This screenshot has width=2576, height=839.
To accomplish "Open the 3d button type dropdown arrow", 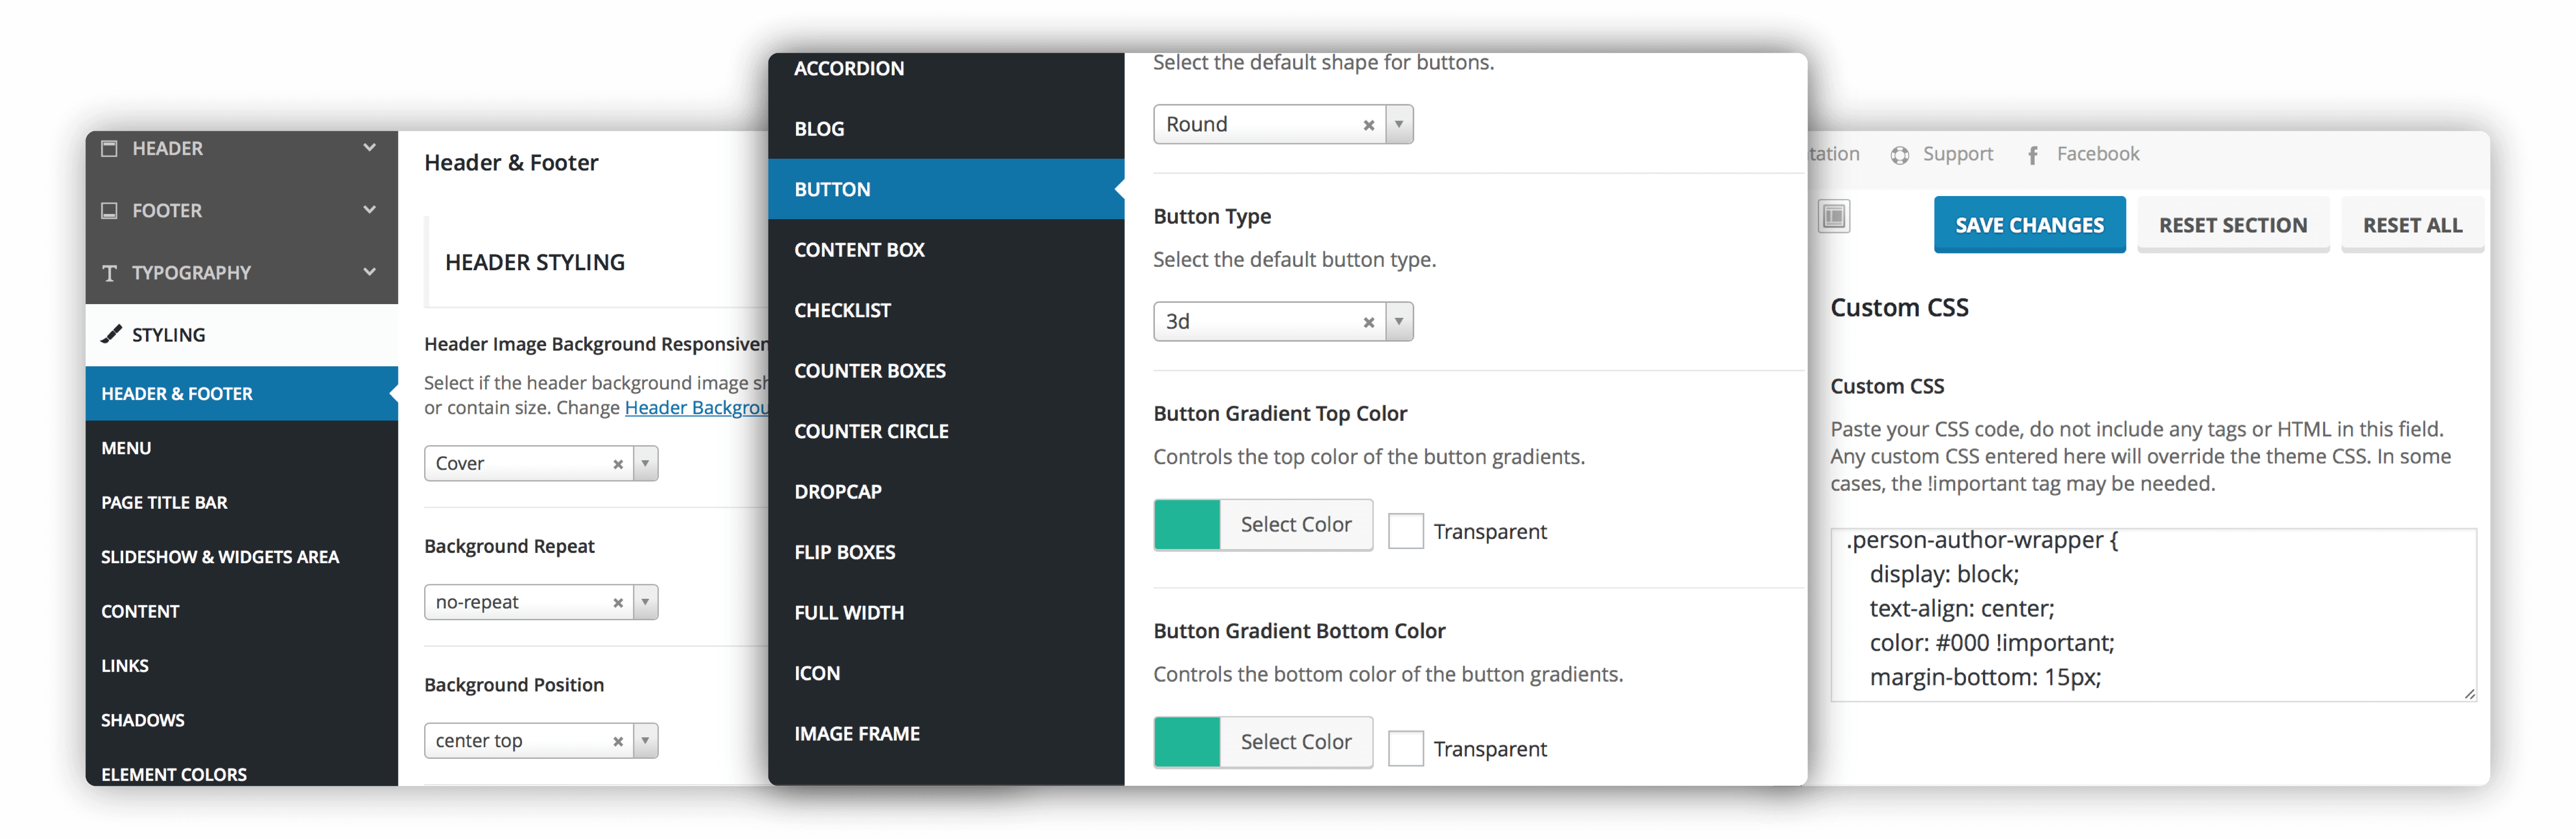I will click(x=1399, y=322).
